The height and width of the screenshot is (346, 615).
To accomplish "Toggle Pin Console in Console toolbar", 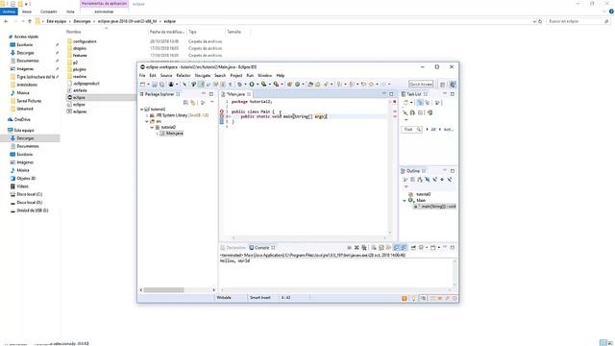I will click(413, 248).
